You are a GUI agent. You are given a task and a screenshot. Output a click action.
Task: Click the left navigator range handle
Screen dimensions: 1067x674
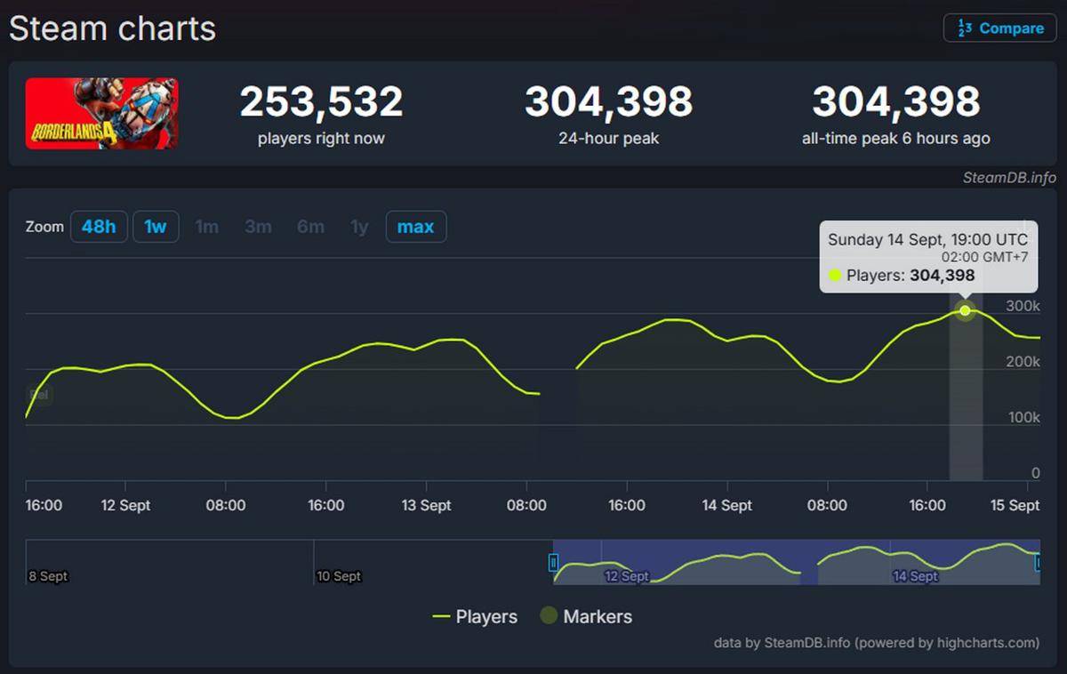553,562
